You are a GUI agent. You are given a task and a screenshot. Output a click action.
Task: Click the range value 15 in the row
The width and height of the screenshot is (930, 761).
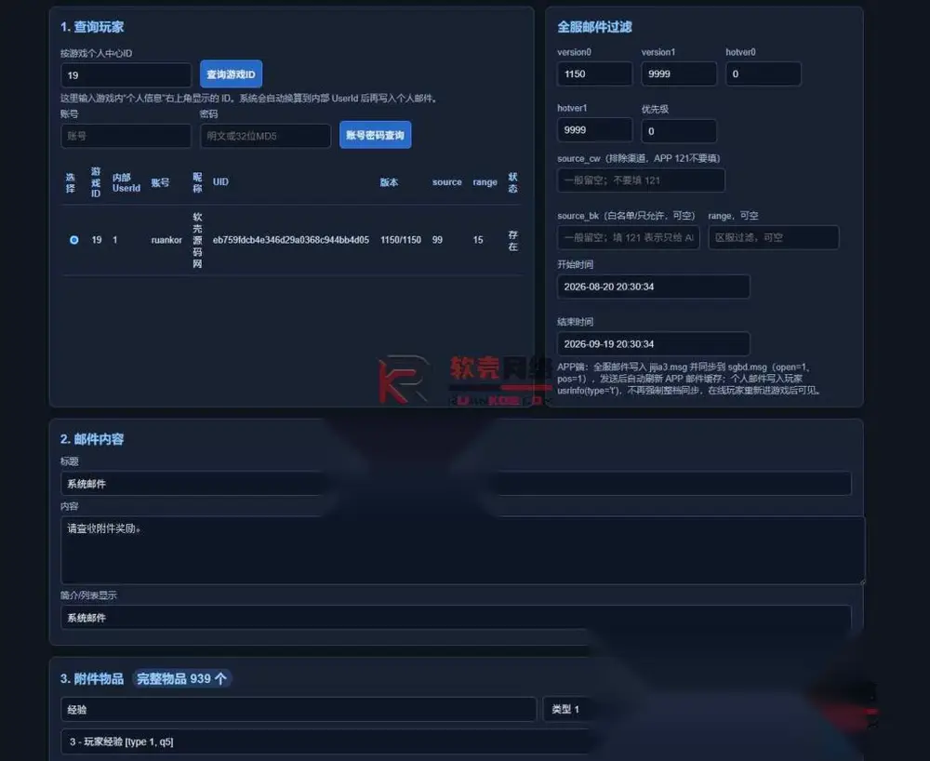[478, 240]
